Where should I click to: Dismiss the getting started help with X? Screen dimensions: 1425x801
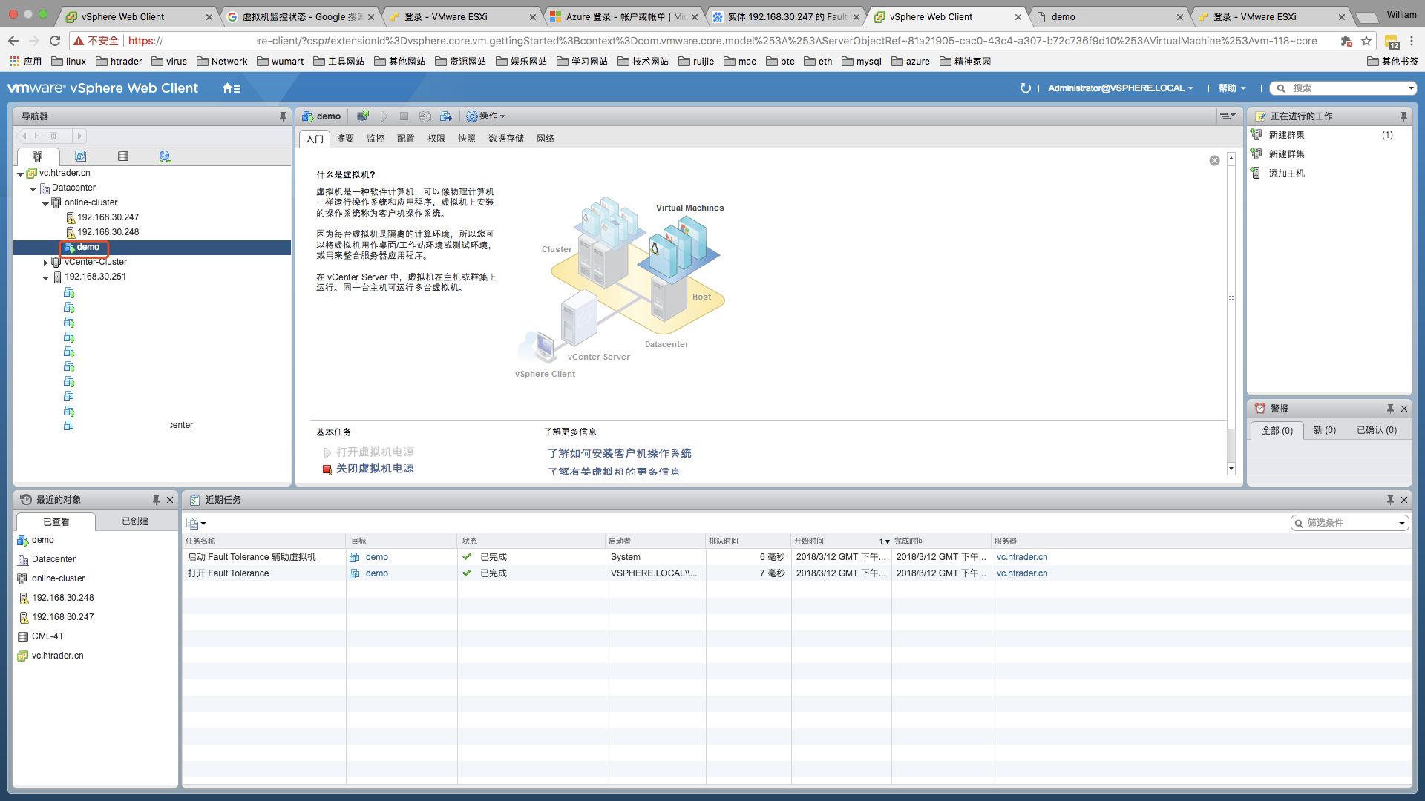point(1214,161)
